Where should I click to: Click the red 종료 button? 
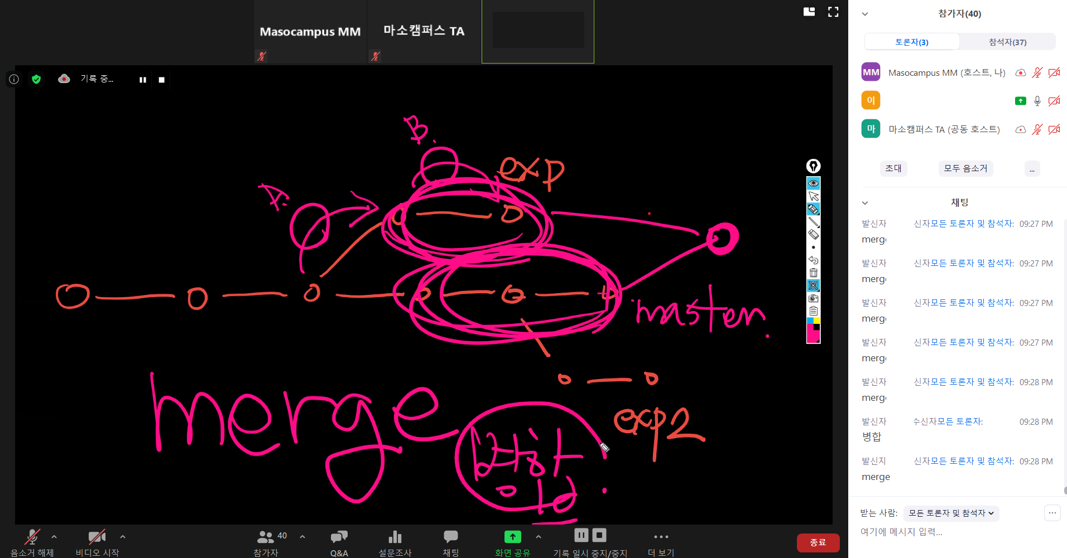coord(818,542)
